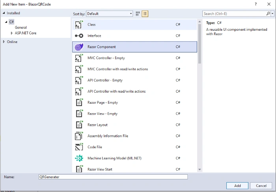Select "Code File" text
Viewport: 276px width, 192px height.
click(95, 147)
